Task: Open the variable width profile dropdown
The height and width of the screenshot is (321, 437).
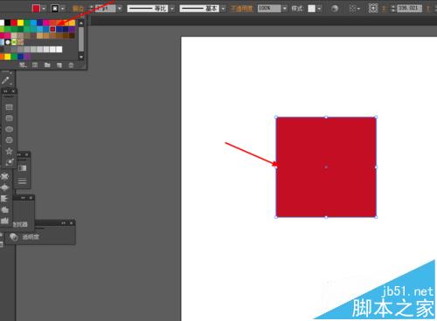Action: tap(172, 9)
